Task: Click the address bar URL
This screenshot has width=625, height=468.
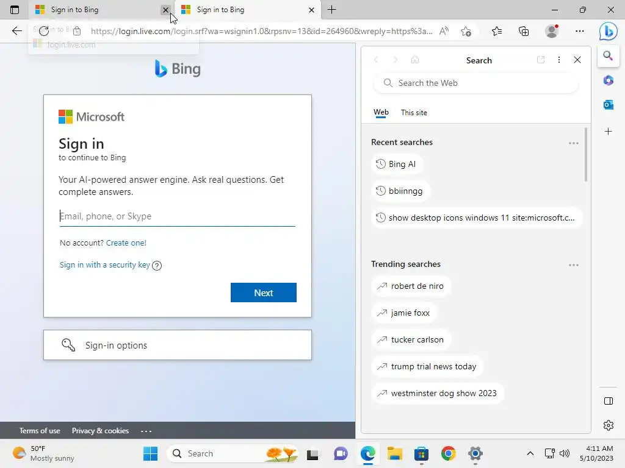Action: click(261, 31)
